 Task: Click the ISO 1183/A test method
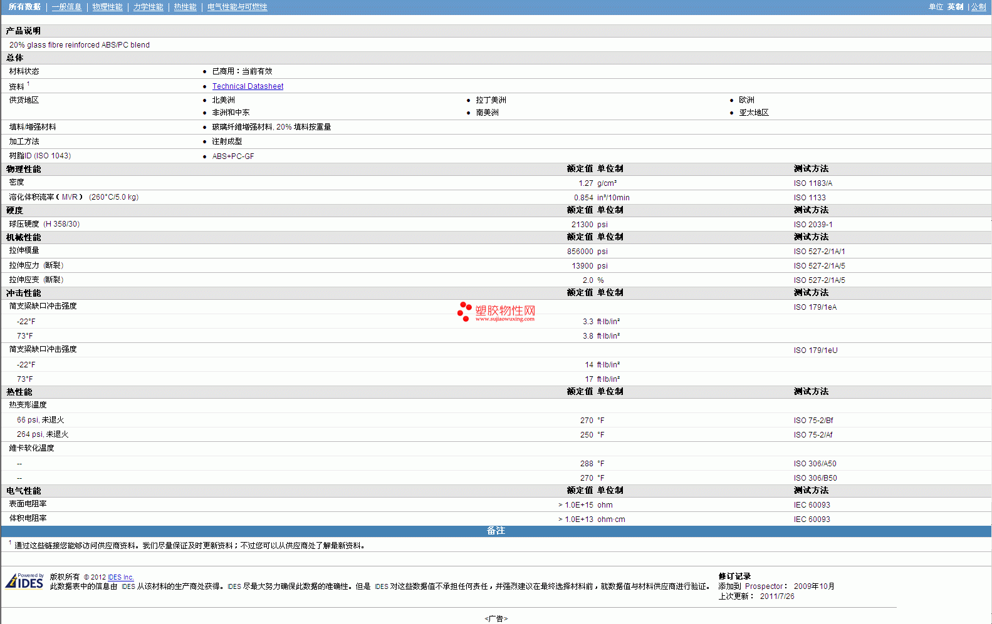point(813,183)
